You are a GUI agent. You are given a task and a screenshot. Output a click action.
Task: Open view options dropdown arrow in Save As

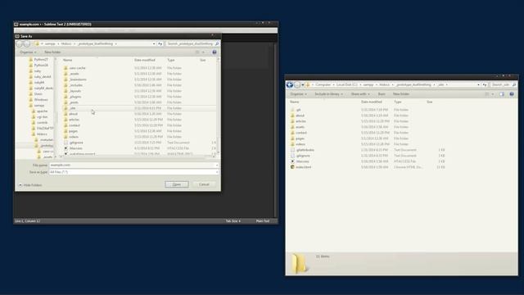point(203,52)
